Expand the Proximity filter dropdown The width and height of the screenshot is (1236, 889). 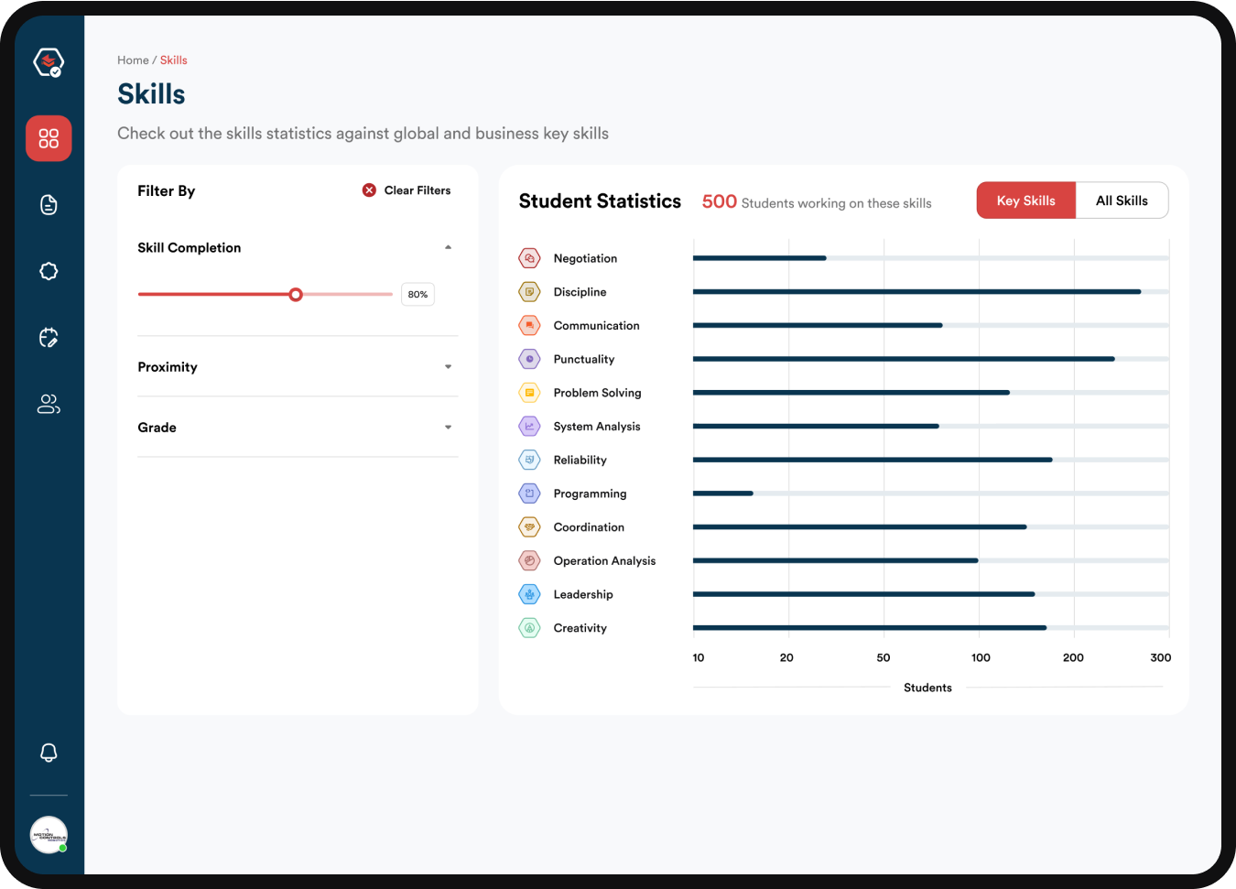tap(448, 367)
